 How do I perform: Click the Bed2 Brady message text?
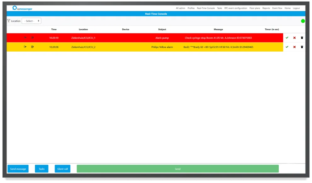[x=218, y=47]
